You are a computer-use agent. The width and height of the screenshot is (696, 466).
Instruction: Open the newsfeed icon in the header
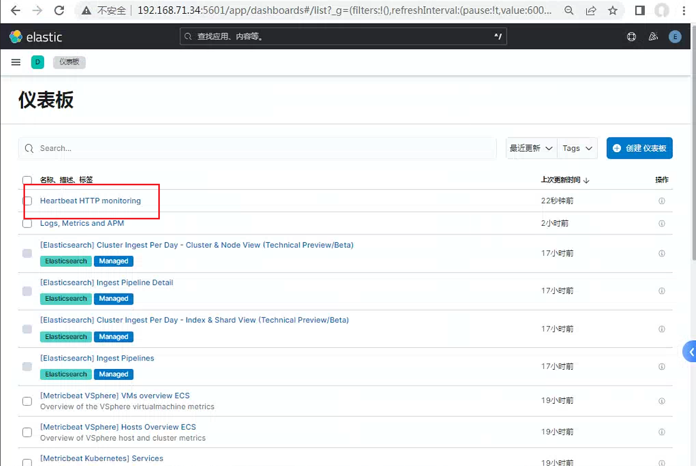[x=653, y=37]
